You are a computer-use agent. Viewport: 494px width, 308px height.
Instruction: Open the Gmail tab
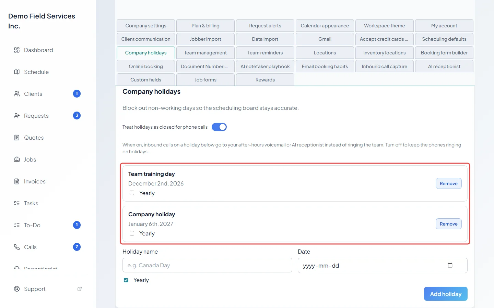[325, 39]
